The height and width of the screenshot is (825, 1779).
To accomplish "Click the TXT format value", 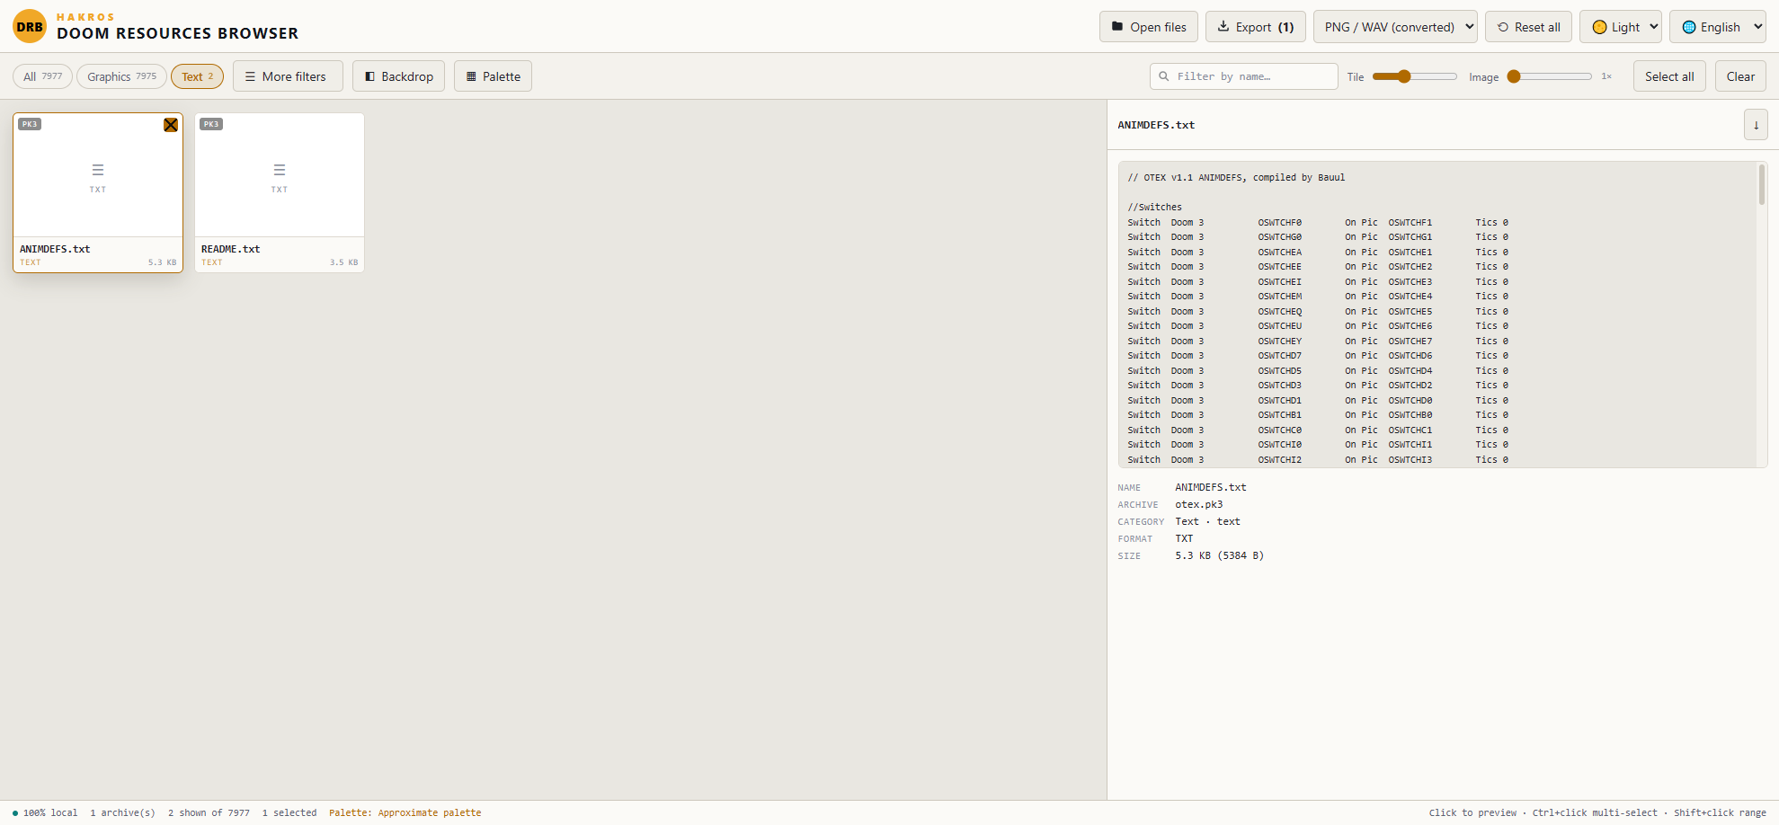I will point(1184,538).
